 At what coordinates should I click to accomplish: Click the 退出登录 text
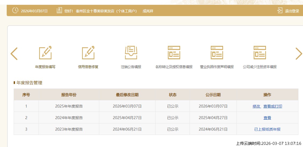click(292, 11)
